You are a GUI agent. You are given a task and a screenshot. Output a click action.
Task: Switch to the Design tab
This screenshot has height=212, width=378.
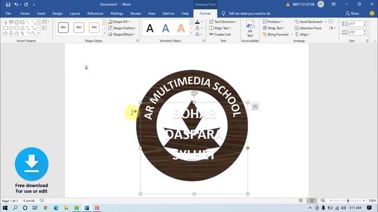57,14
